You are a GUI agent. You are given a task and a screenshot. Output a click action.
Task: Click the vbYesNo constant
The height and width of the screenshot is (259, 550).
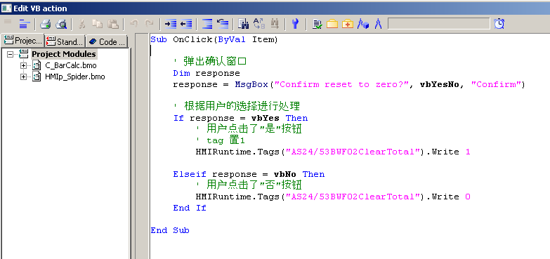[440, 84]
